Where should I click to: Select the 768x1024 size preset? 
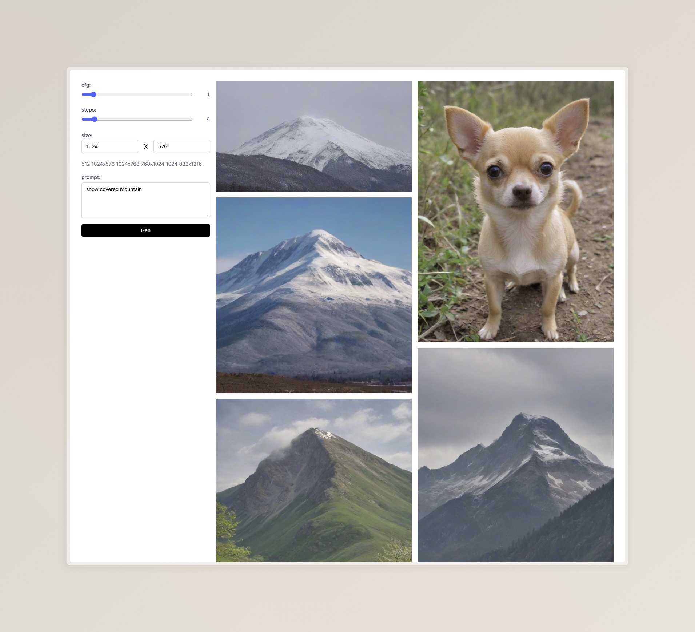(x=152, y=164)
